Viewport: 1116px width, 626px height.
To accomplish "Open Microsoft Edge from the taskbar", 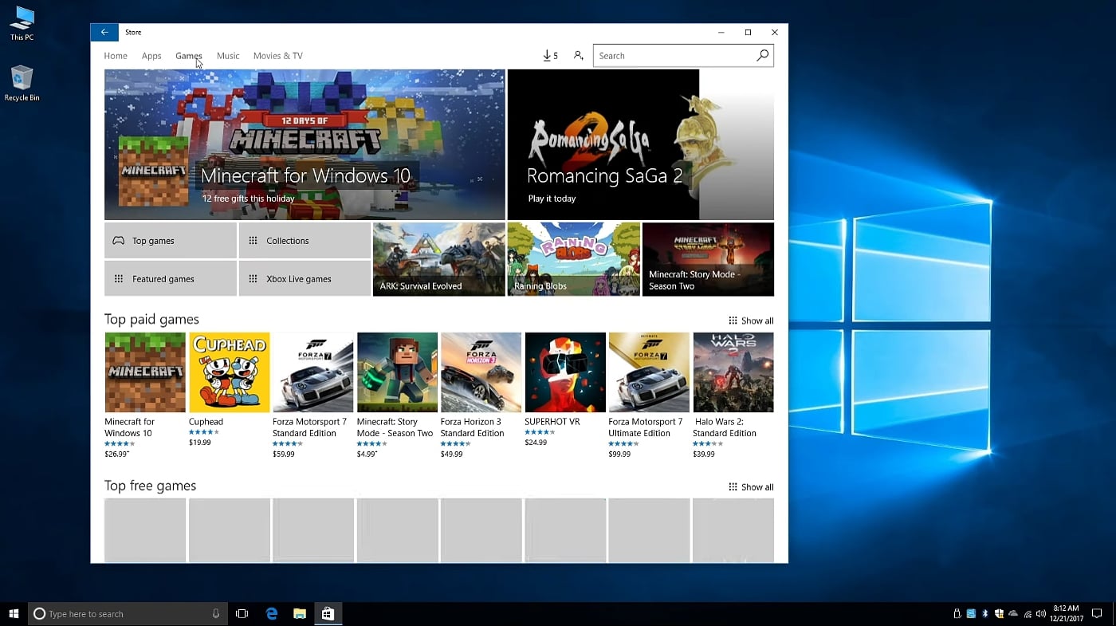I will 272,614.
